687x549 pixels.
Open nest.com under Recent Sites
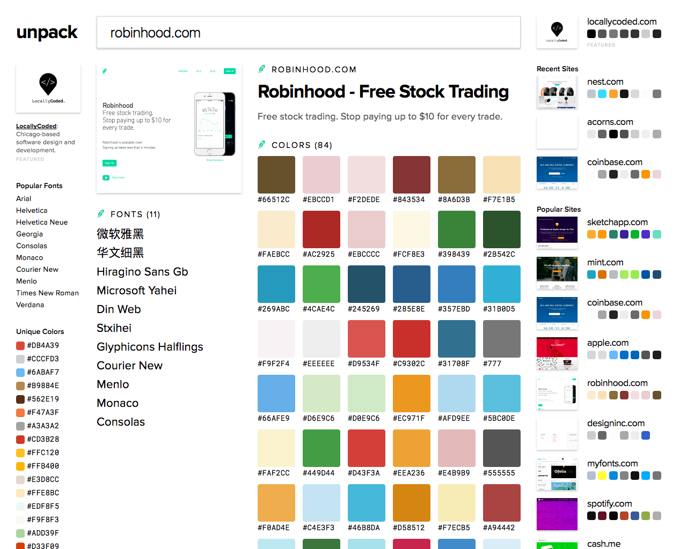point(605,81)
